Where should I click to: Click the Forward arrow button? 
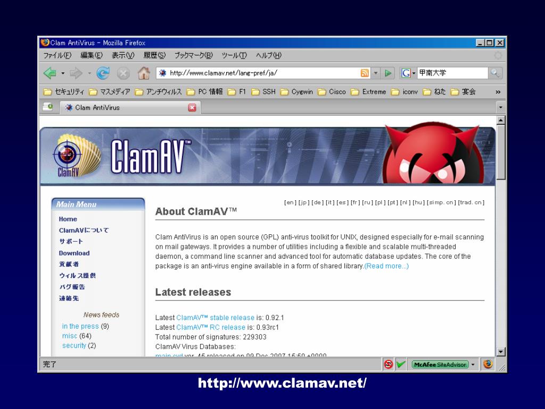pyautogui.click(x=76, y=73)
